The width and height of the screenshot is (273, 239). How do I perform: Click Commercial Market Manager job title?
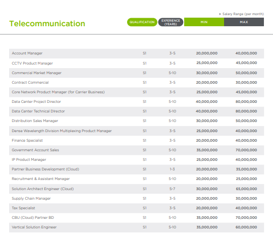pos(36,73)
